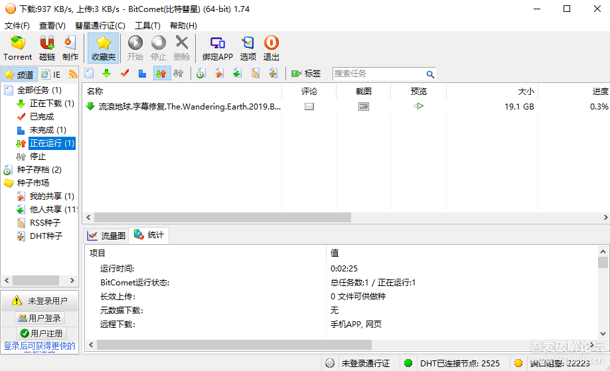Image resolution: width=610 pixels, height=371 pixels.
Task: Click sidebar tree scroll right arrow
Action: tap(72, 280)
